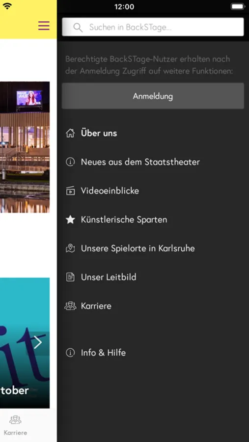Click the video icon beside Videoeinblicke
Screen dimensions: 249x442
coord(70,191)
